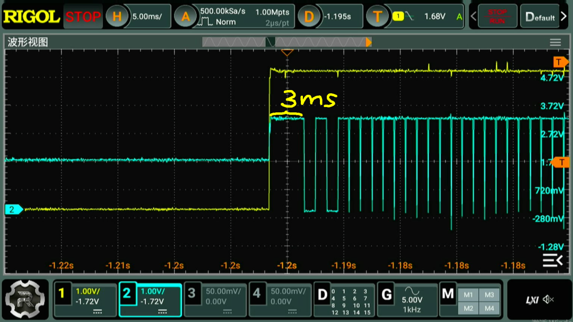
Task: Open horizontal timebase menu via H icon
Action: click(x=117, y=16)
